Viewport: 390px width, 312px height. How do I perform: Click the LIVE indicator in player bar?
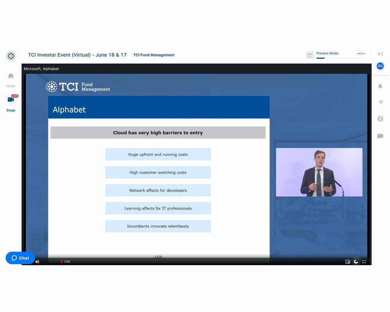pos(65,261)
